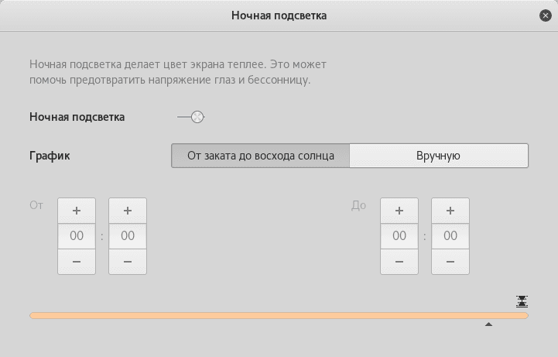
Task: Increase the До minutes with plus
Action: [450, 211]
